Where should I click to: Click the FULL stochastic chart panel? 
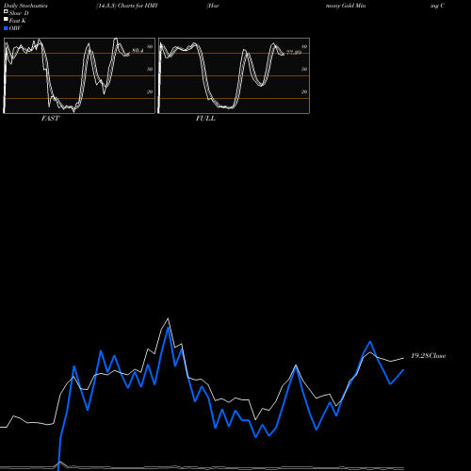click(x=234, y=75)
